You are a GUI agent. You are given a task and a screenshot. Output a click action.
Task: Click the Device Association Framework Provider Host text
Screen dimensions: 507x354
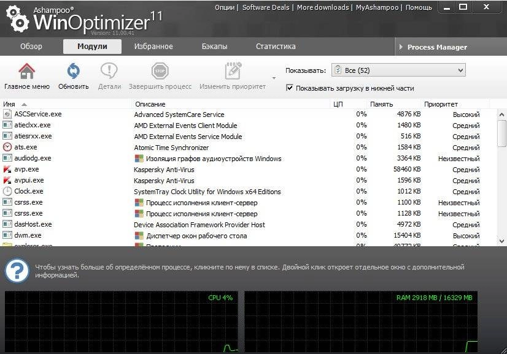199,225
